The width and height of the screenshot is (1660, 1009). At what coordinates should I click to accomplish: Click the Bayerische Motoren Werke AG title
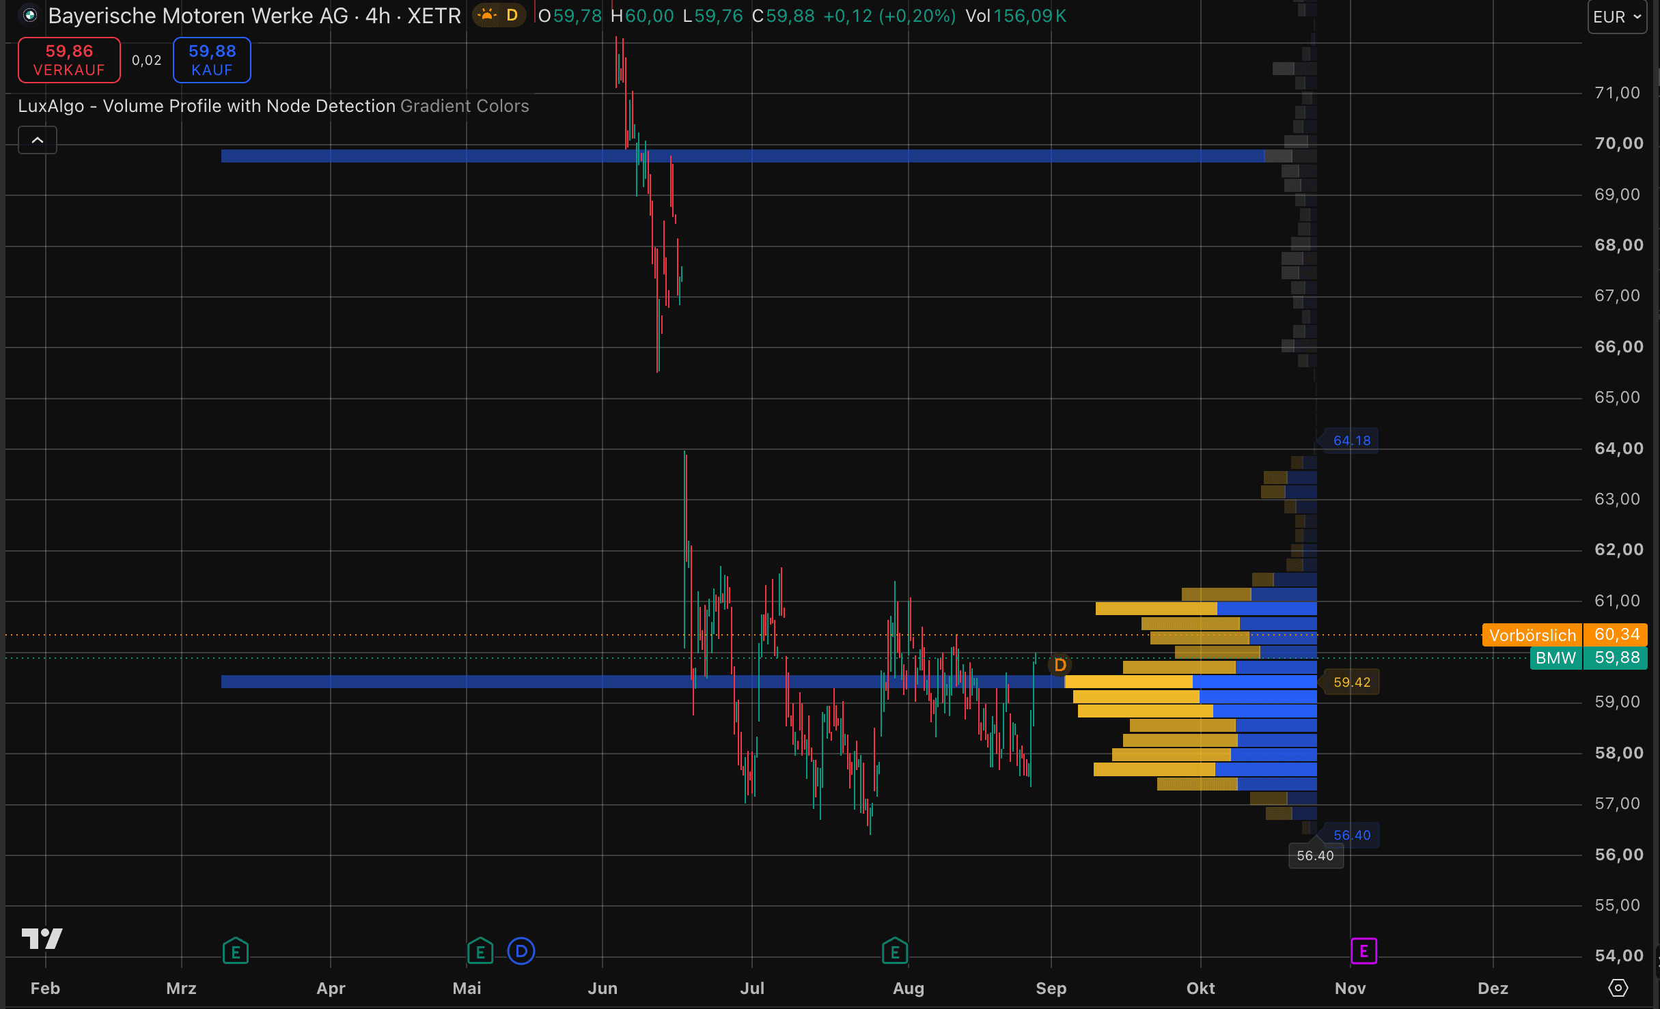pyautogui.click(x=198, y=15)
